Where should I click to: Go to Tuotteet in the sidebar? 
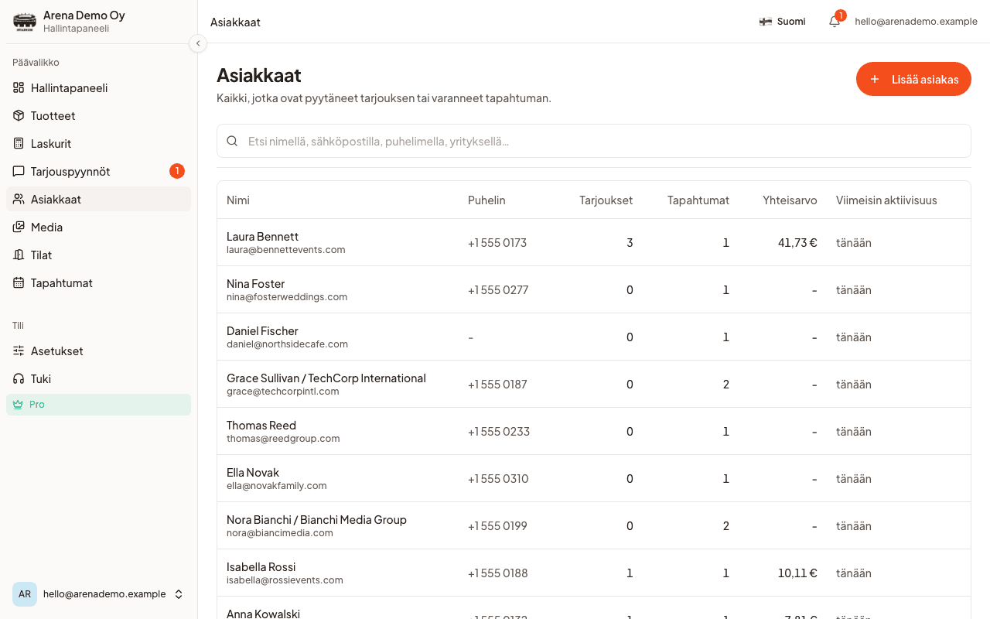pos(98,116)
